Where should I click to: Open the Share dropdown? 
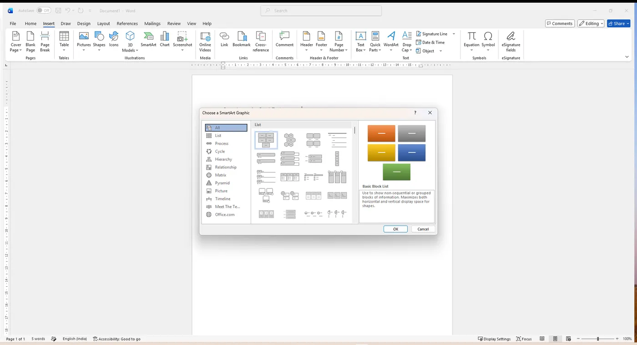point(628,24)
